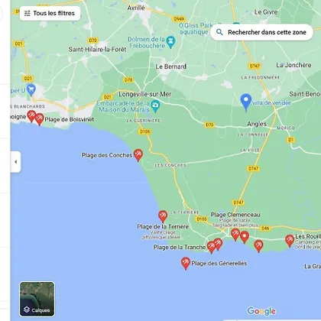Image resolution: width=321 pixels, height=321 pixels.
Task: Click the Plage de la Tranche label
Action: pos(180,247)
